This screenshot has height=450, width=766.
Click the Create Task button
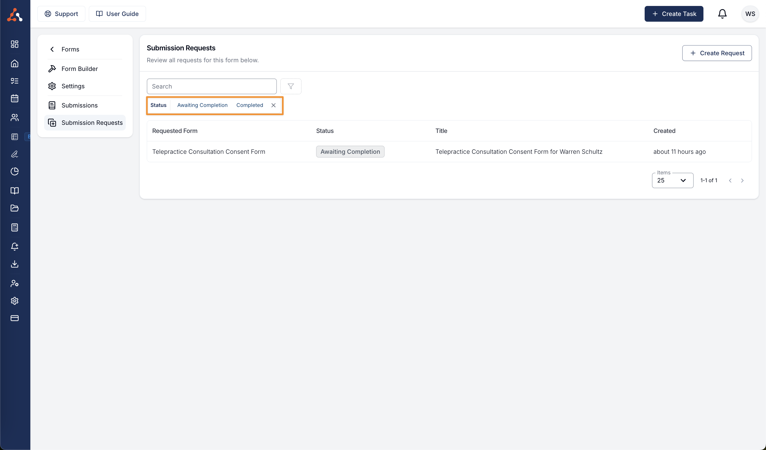click(x=674, y=14)
